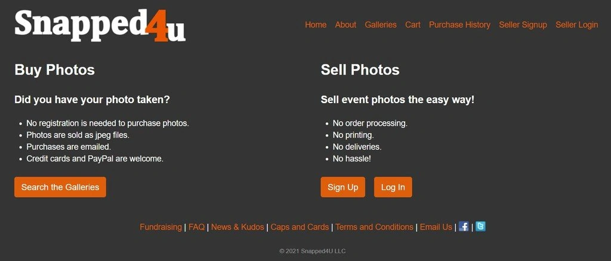Viewport: 611px width, 261px height.
Task: Click the orange Log In button
Action: pos(393,187)
